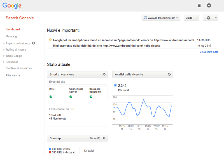Click the green check under Connettività server
This screenshot has height=156, width=224.
[x=71, y=97]
